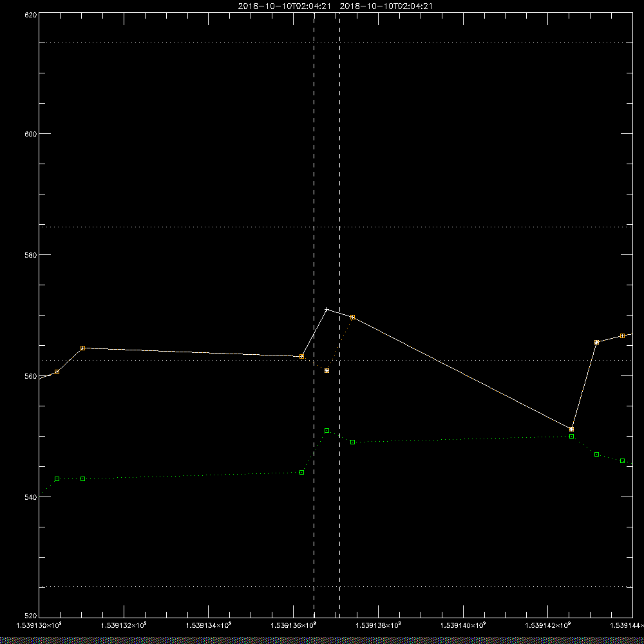Click the right dashed vertical time marker

tap(339, 314)
